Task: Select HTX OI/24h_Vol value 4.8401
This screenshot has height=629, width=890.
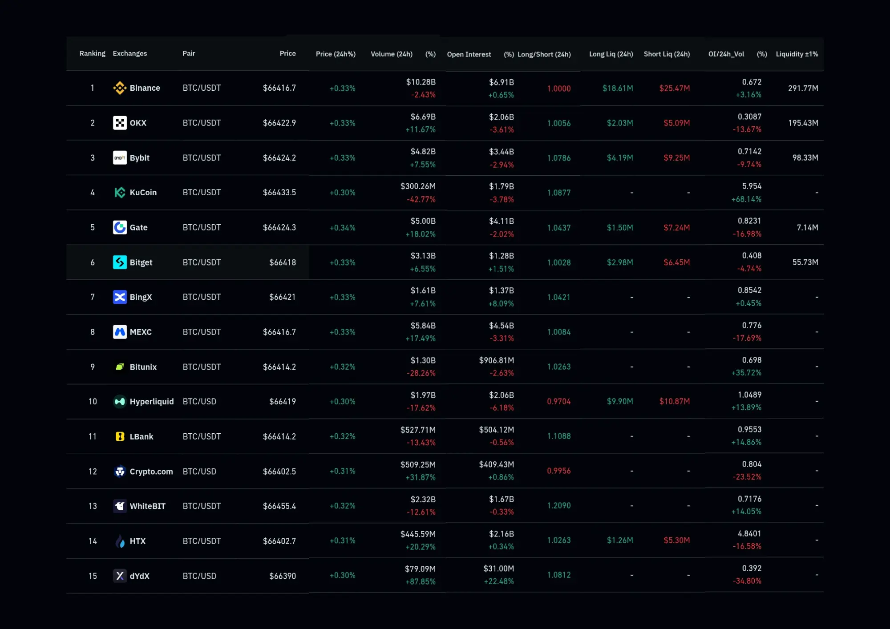Action: (x=750, y=533)
